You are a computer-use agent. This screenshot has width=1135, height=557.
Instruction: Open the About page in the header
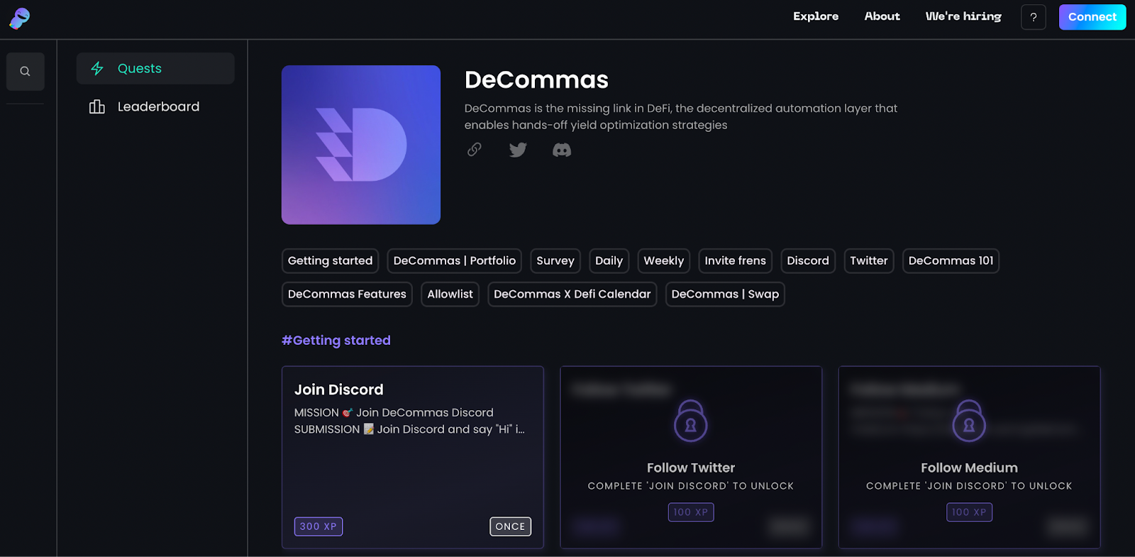(x=882, y=16)
